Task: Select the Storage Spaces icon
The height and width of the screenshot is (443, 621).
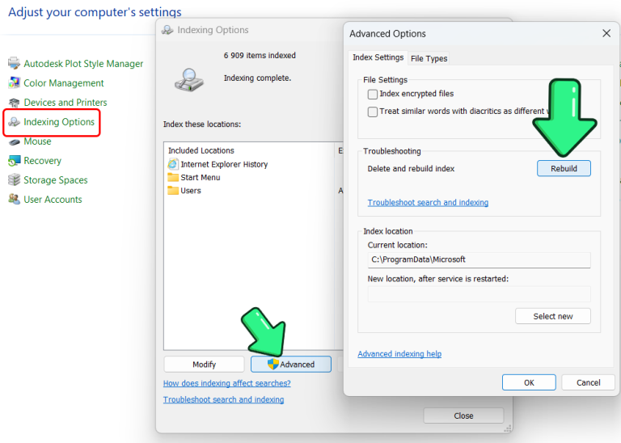Action: tap(14, 180)
